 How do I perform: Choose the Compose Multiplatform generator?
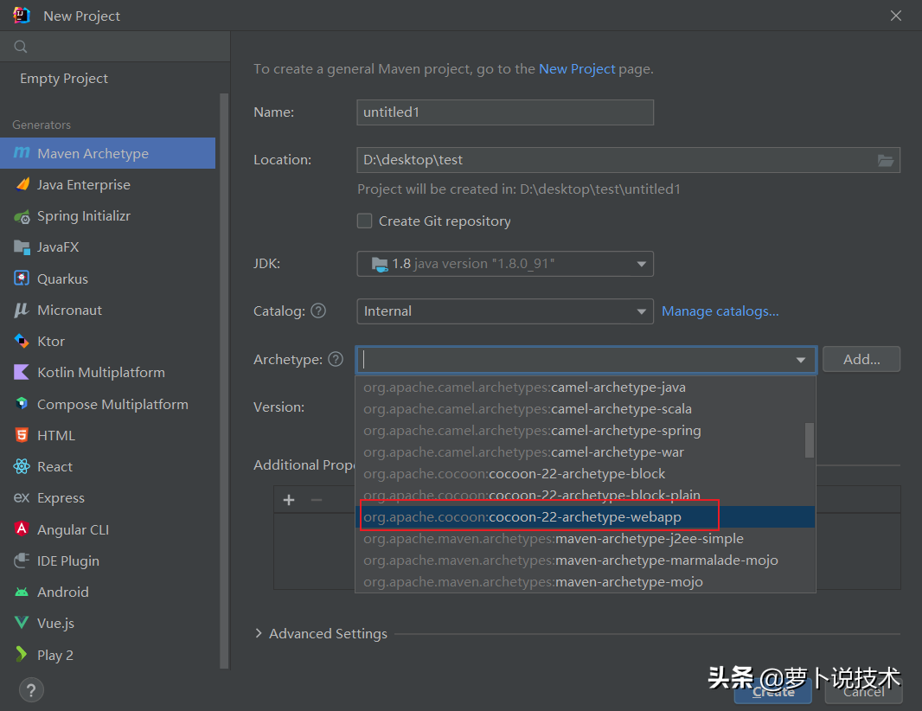click(x=107, y=404)
